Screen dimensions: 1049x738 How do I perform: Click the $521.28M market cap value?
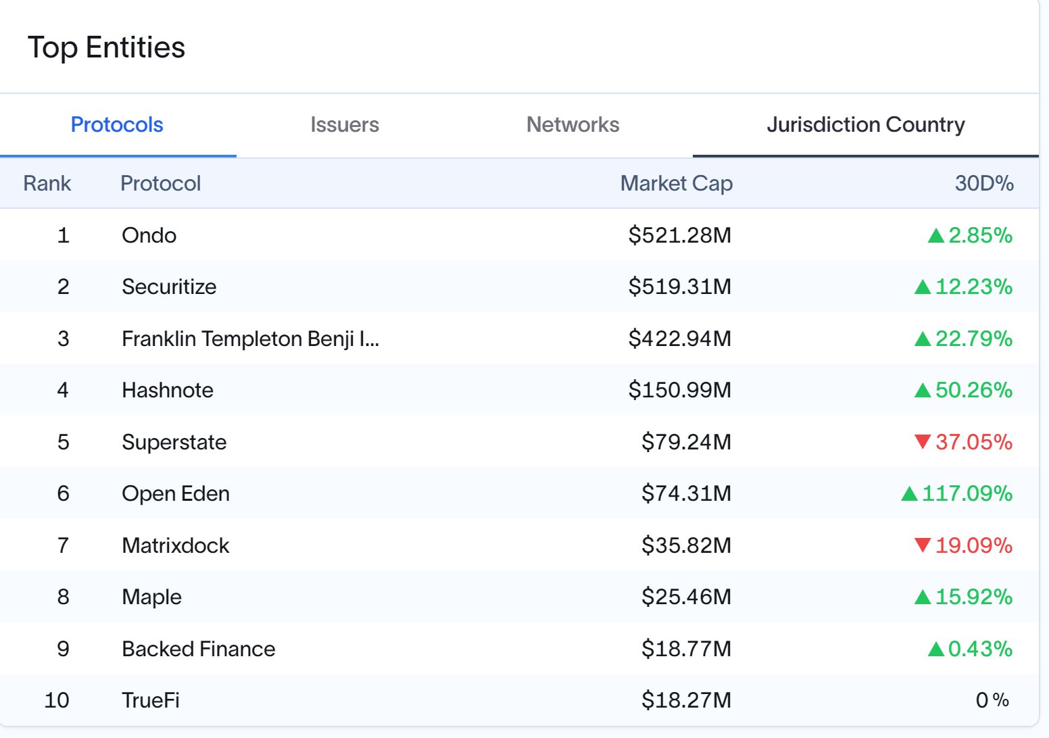[680, 235]
